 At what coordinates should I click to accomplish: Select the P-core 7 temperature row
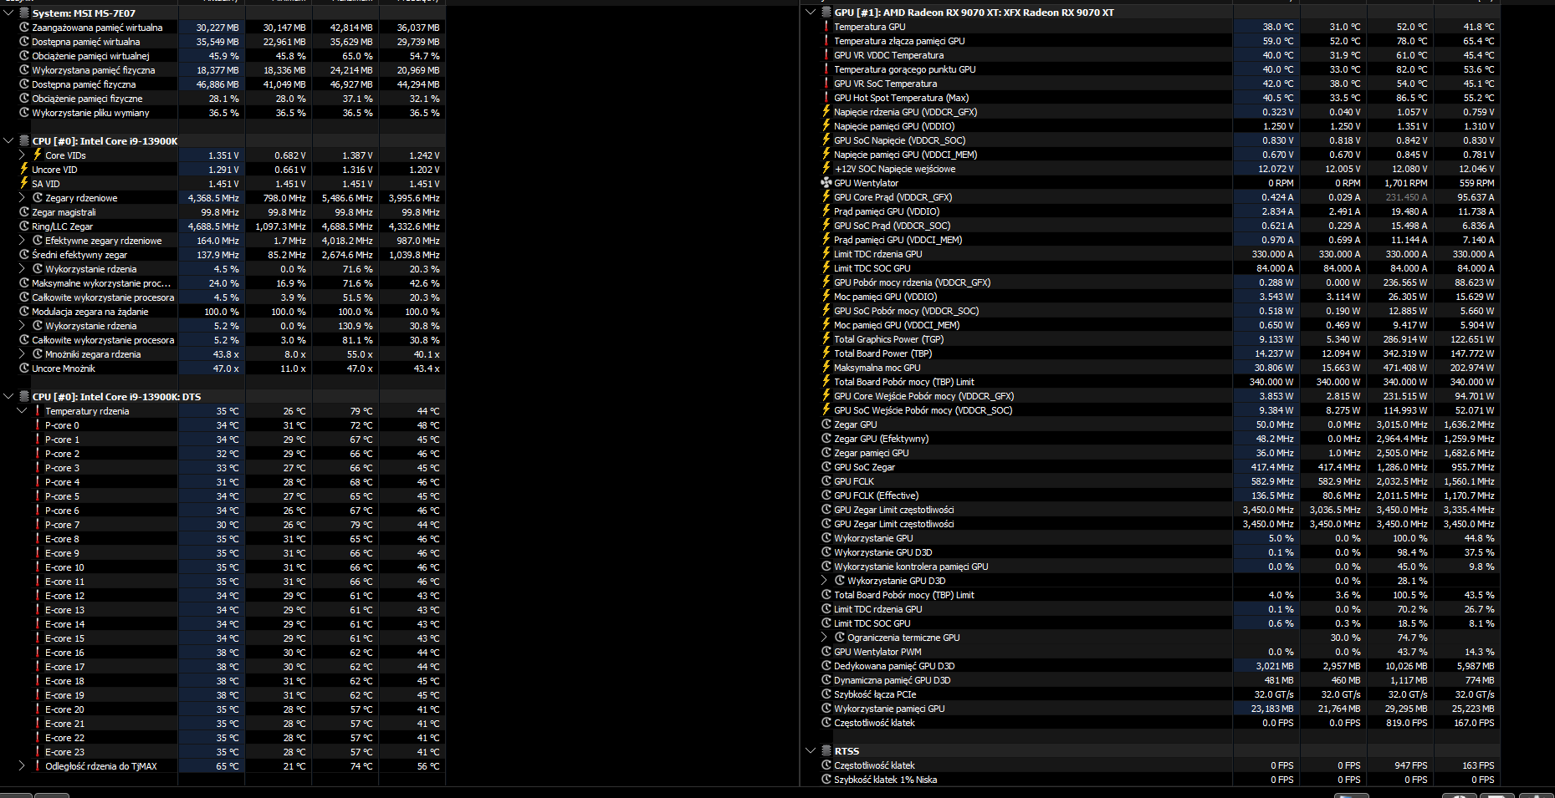coord(223,525)
